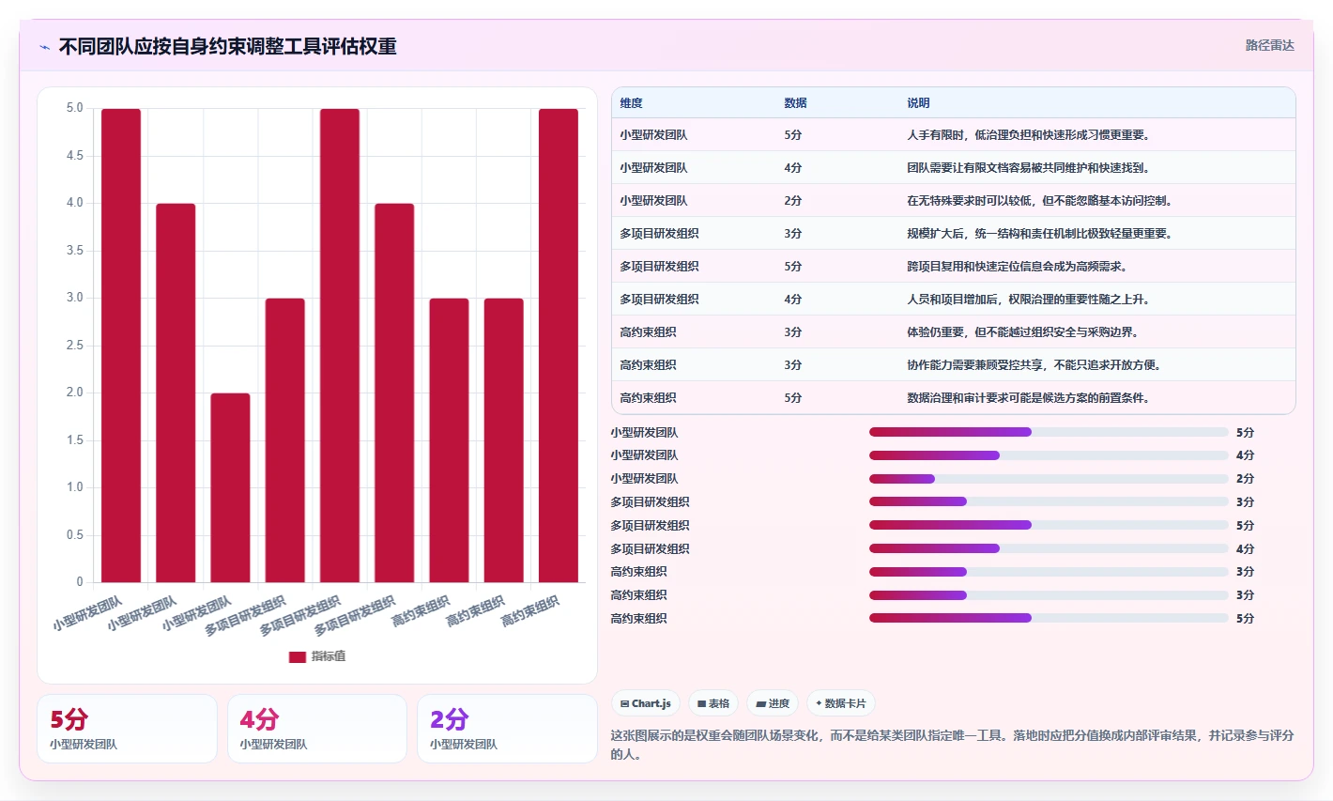Click the 2.5 y-axis label
Image resolution: width=1333 pixels, height=801 pixels.
[74, 346]
